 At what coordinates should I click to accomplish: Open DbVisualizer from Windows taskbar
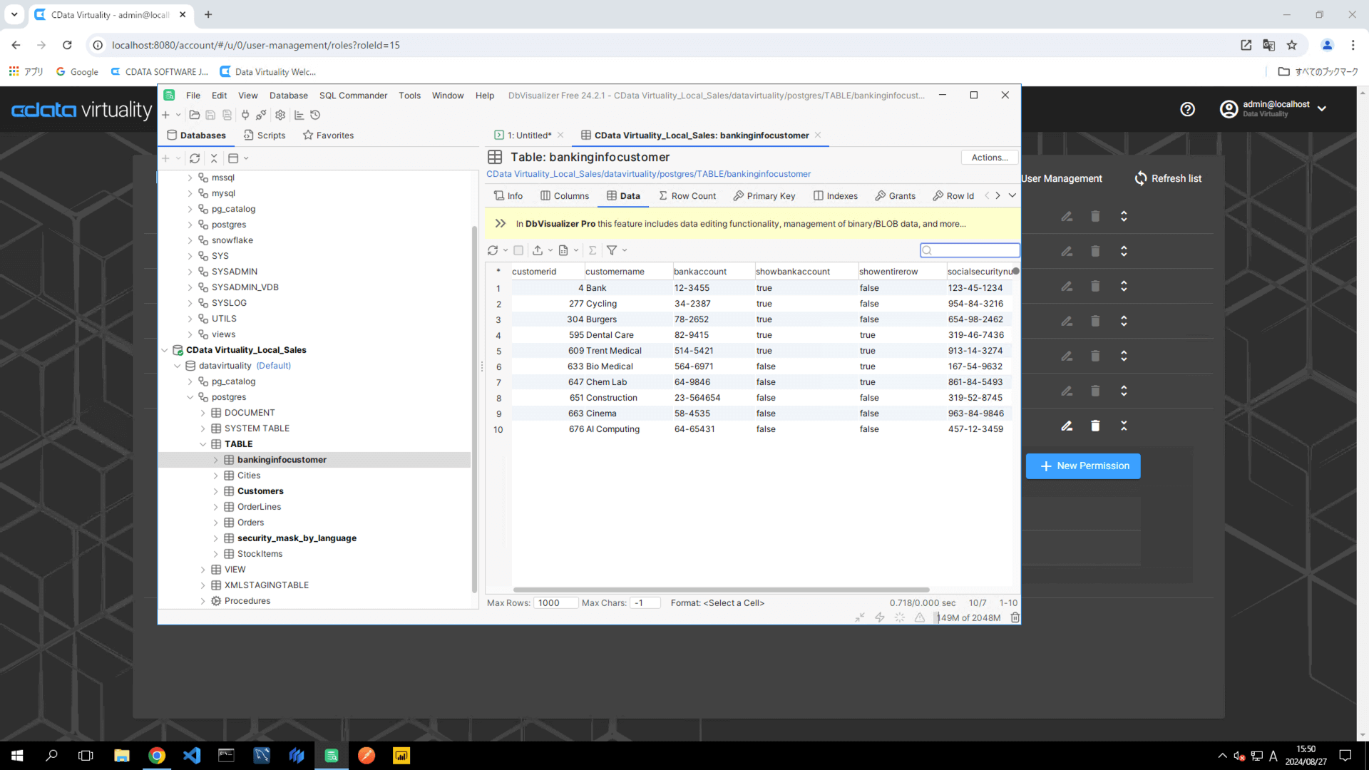[x=332, y=756]
